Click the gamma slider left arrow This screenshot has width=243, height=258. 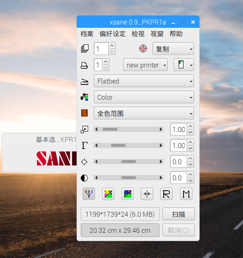tap(96, 145)
